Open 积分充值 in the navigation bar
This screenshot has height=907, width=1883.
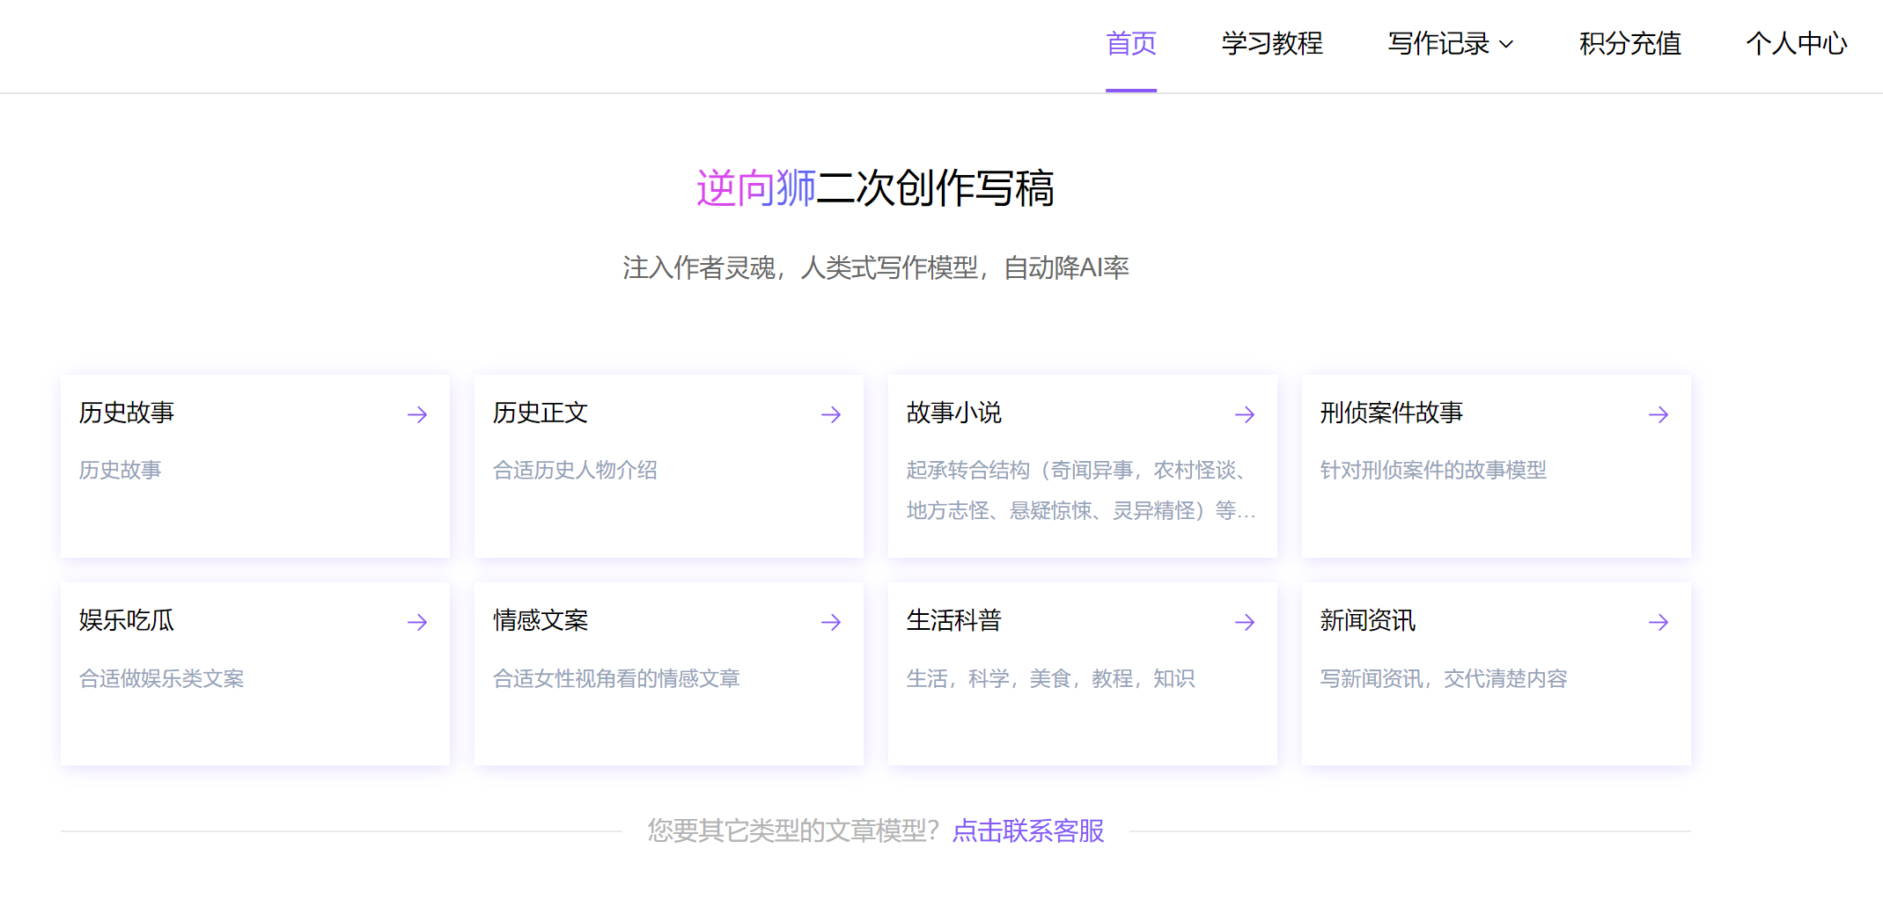point(1630,43)
